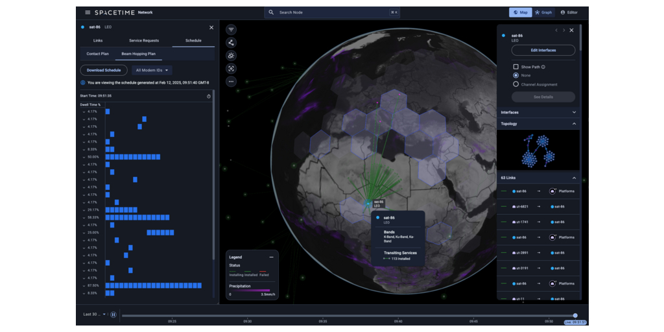Open the hamburger navigation menu

pos(88,12)
